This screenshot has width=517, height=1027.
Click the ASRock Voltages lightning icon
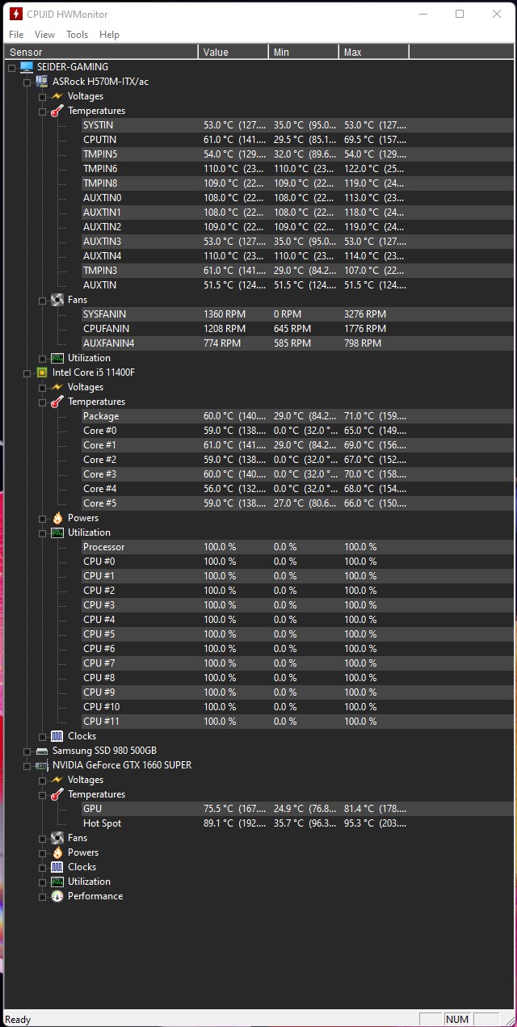(57, 96)
